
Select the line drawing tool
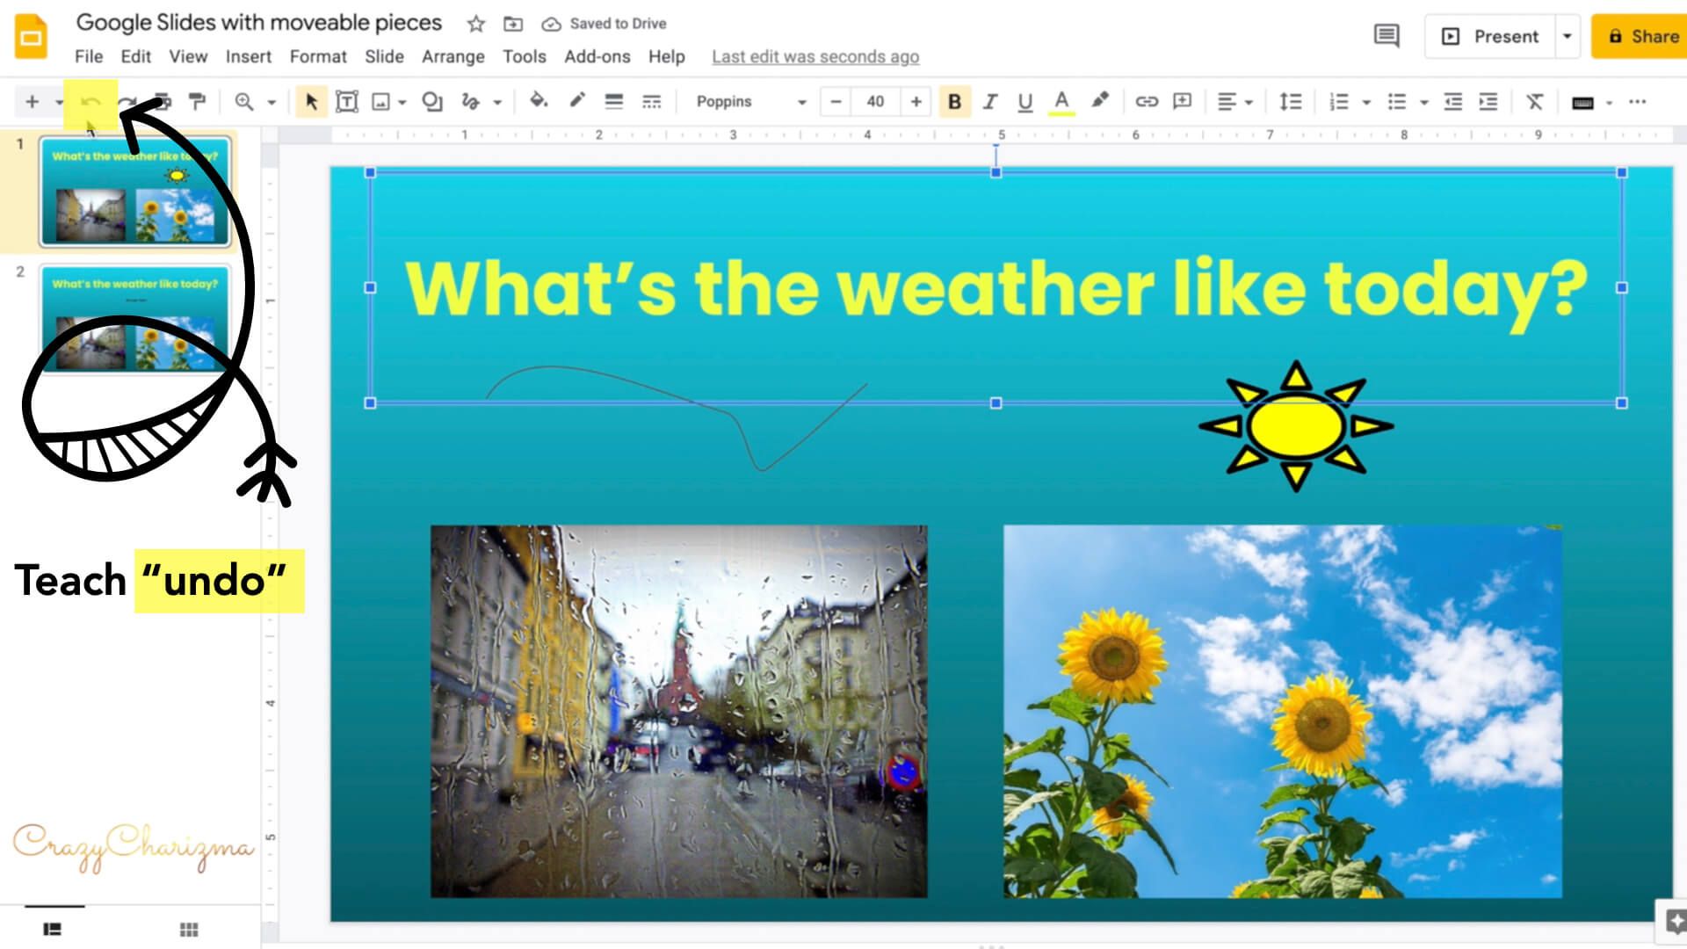469,102
